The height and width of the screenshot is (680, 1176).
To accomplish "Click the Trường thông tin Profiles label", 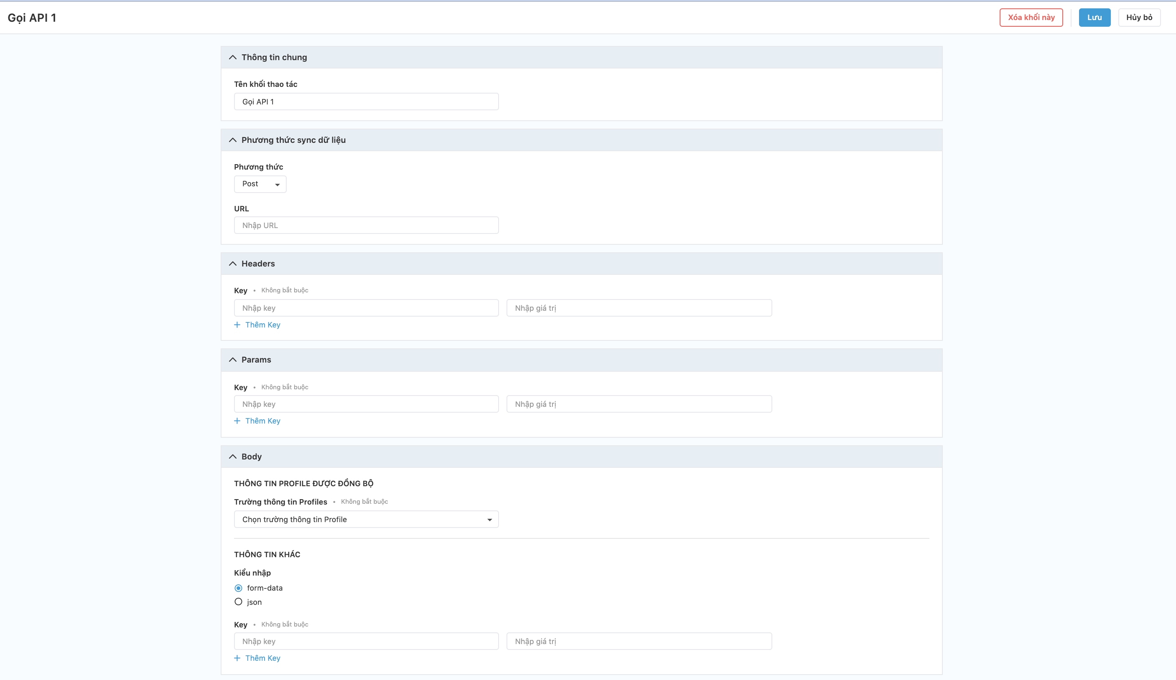I will (x=280, y=502).
